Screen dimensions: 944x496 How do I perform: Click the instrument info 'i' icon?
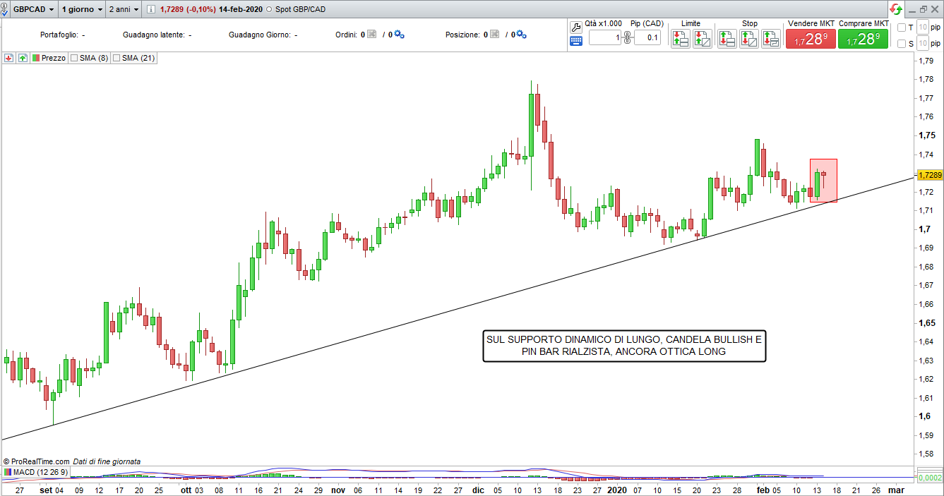(x=151, y=10)
